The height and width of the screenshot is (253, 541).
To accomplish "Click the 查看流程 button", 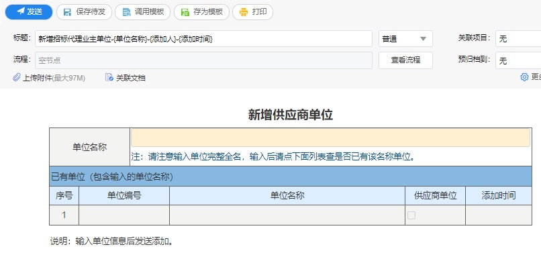I will tap(405, 60).
